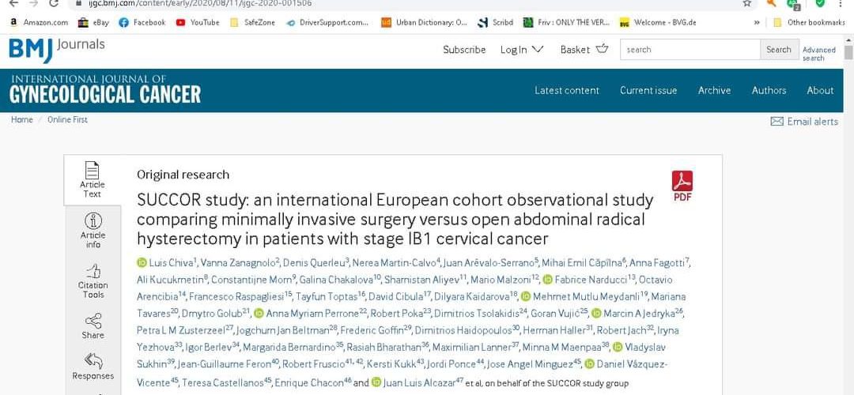Click the Search button
Image resolution: width=854 pixels, height=395 pixels.
coord(778,49)
